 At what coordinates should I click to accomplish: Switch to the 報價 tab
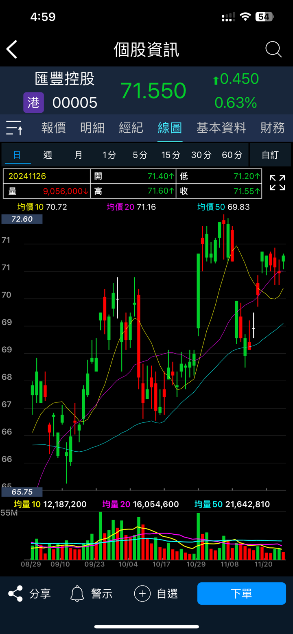[x=53, y=128]
